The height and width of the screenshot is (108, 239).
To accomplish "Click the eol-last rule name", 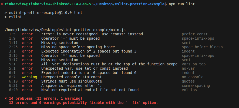I will 190,90.
